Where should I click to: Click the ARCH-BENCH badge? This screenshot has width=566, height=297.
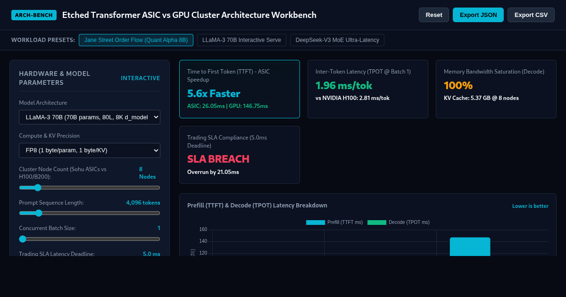34,15
